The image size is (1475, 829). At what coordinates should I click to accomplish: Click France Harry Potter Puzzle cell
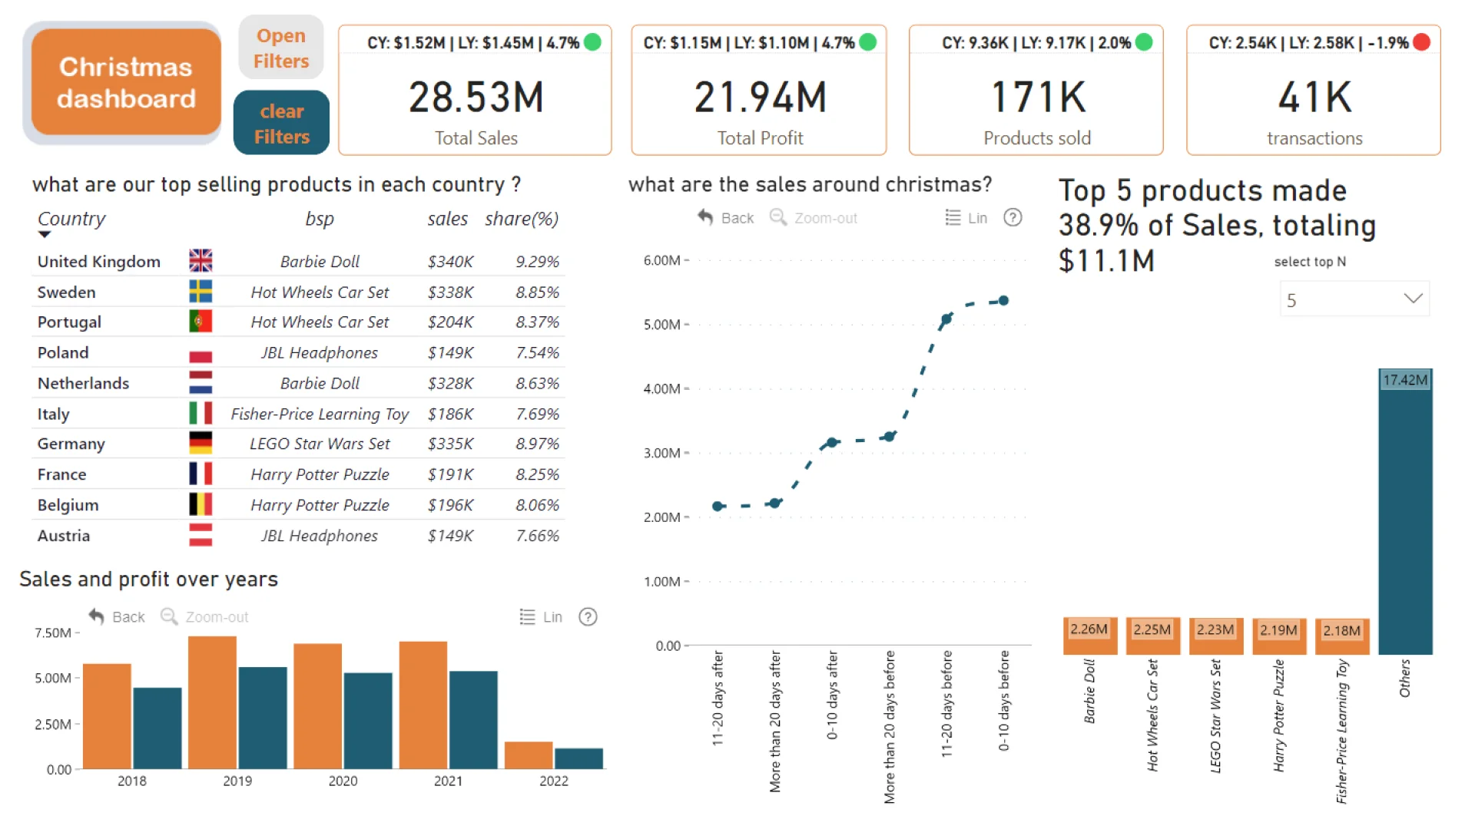(320, 474)
